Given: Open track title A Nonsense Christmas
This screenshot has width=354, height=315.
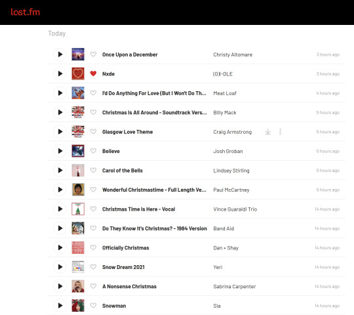Looking at the screenshot, I should tap(129, 287).
